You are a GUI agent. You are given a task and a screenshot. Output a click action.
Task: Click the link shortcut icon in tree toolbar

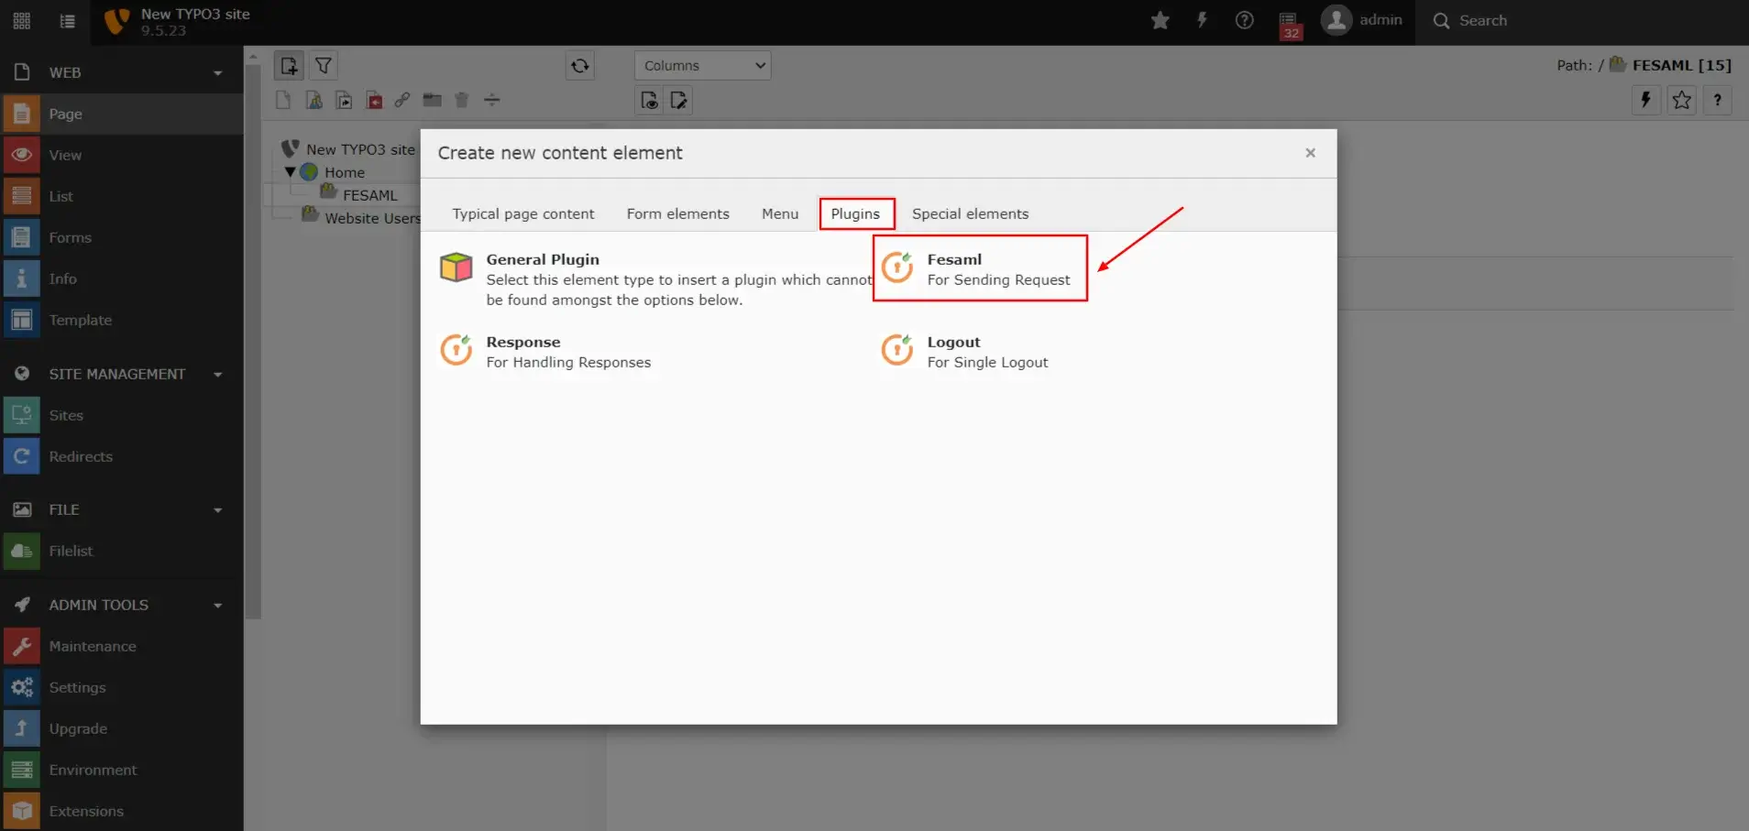pyautogui.click(x=402, y=100)
